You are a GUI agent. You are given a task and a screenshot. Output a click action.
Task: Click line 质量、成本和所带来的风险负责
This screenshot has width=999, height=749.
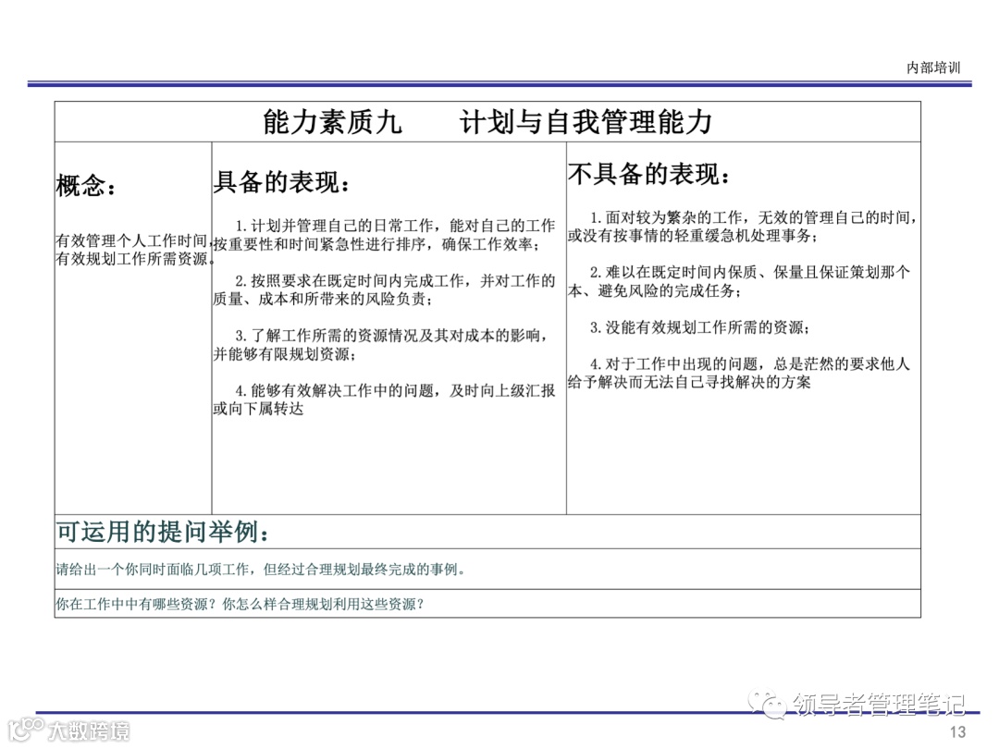point(323,299)
